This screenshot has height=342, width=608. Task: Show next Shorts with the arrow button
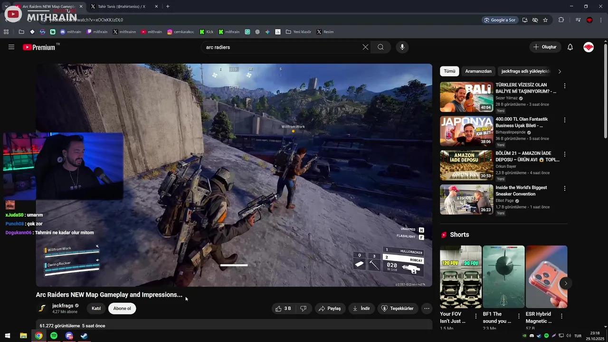566,284
